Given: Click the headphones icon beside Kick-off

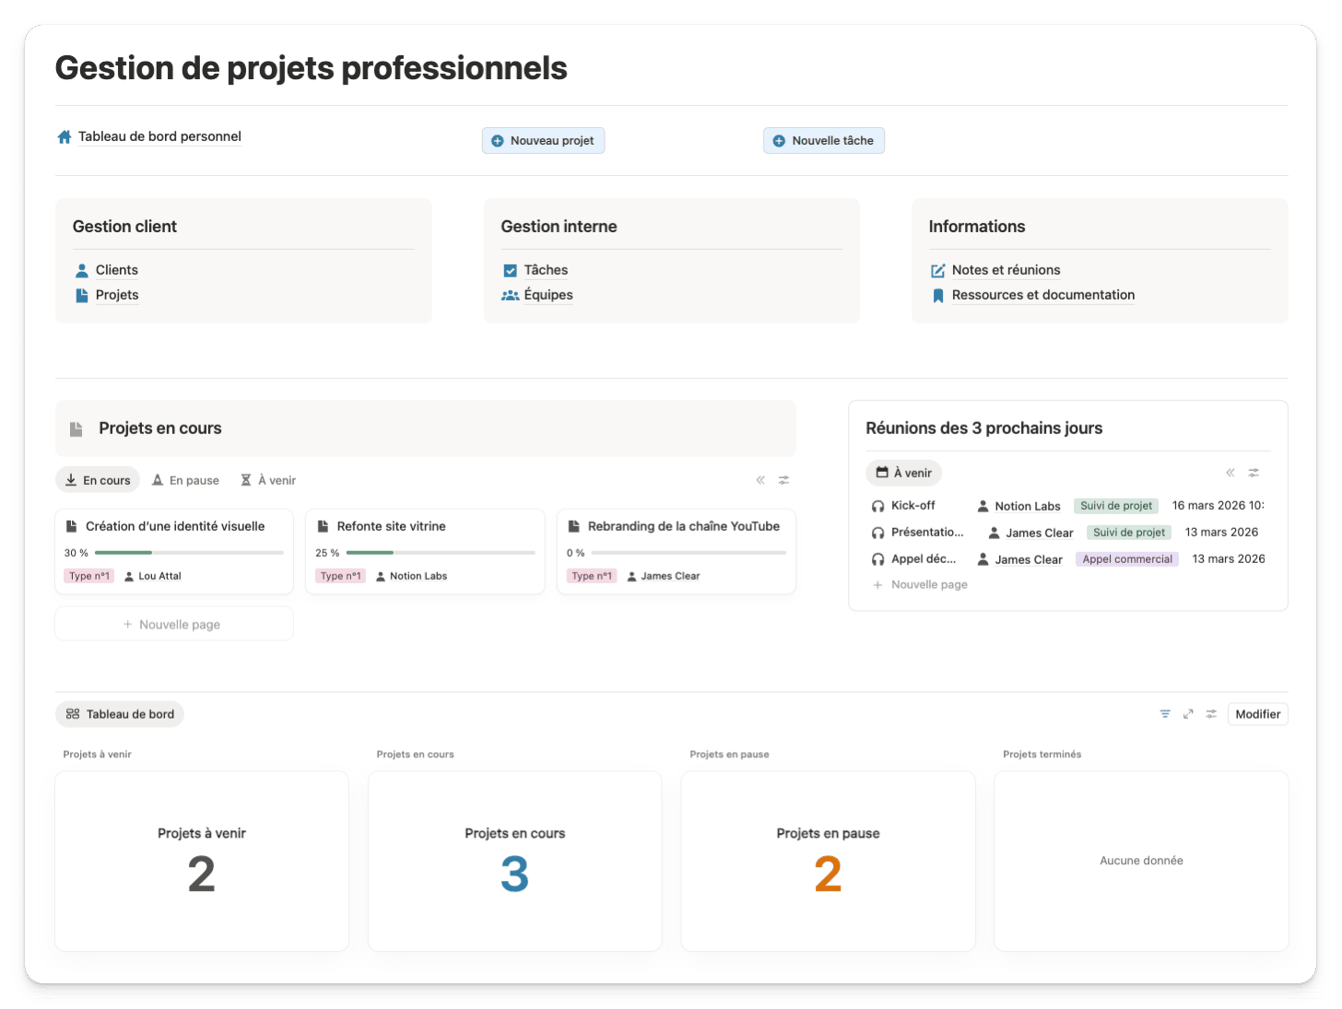Looking at the screenshot, I should (x=877, y=506).
